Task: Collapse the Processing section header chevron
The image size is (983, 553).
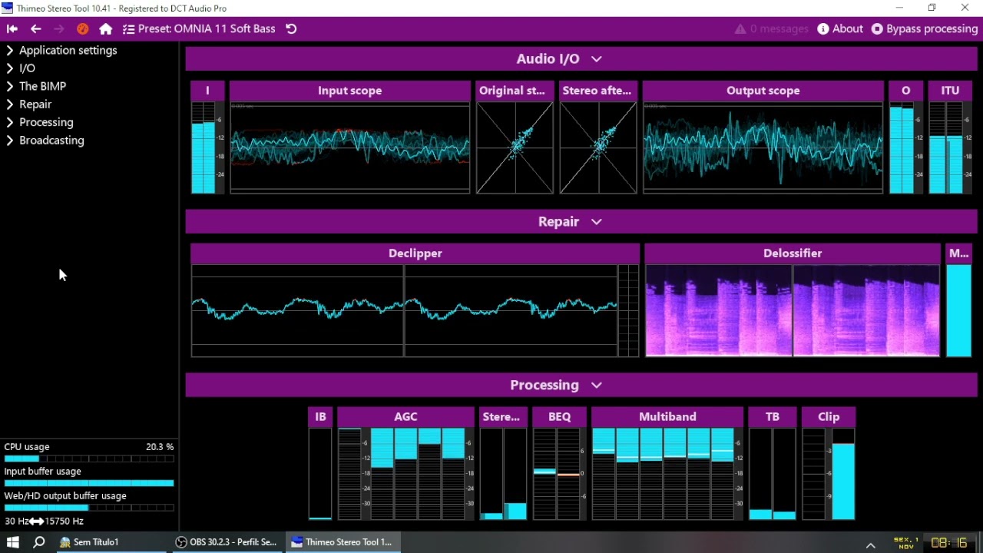Action: pos(597,386)
